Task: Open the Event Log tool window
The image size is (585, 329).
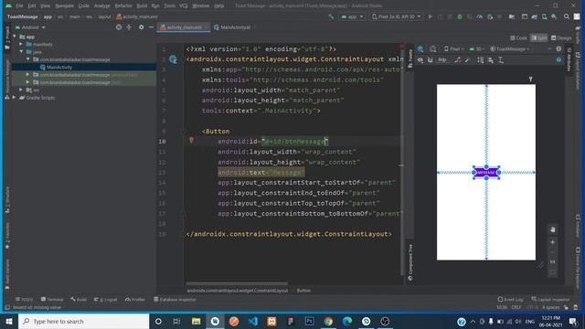Action: tap(510, 299)
